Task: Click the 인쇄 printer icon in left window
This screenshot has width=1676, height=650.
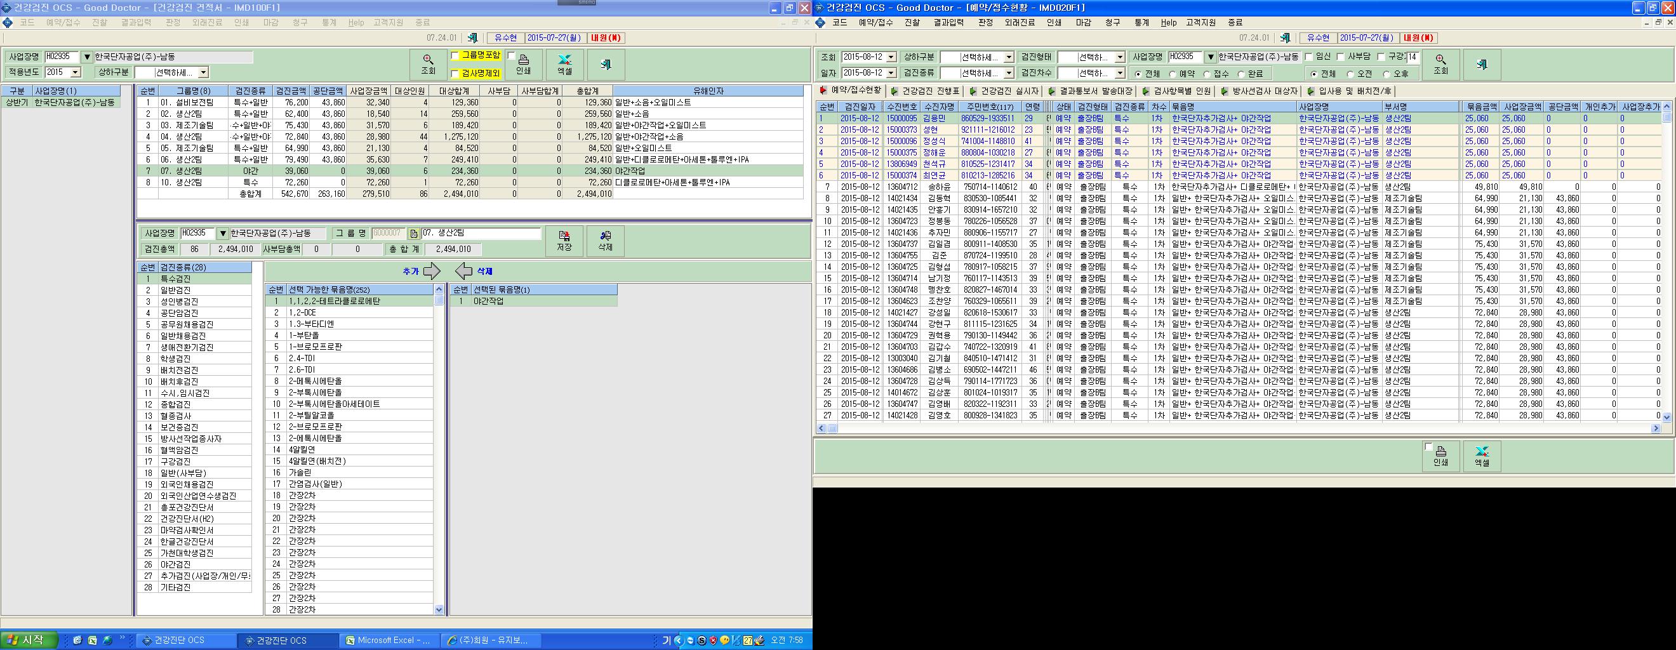Action: click(x=523, y=65)
